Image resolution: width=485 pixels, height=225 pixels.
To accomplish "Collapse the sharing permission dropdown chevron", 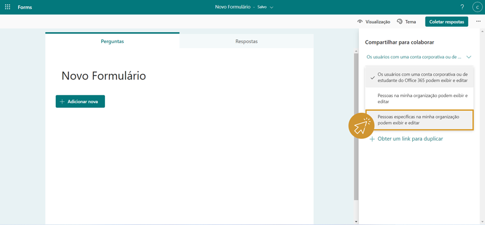I will click(469, 57).
